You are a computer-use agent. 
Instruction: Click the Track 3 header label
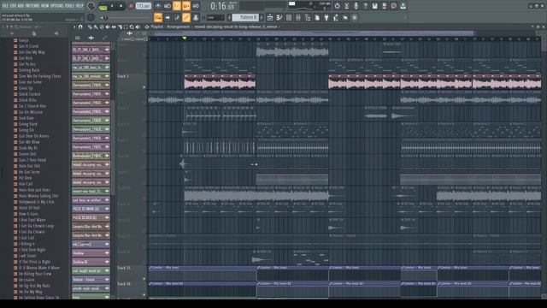(x=123, y=76)
